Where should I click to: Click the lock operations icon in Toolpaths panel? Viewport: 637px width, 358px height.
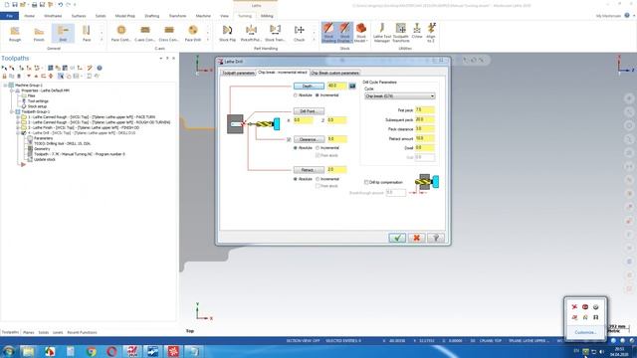4,76
